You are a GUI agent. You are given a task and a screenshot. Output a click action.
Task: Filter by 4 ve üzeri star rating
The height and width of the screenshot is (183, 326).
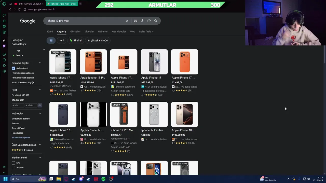(22, 150)
